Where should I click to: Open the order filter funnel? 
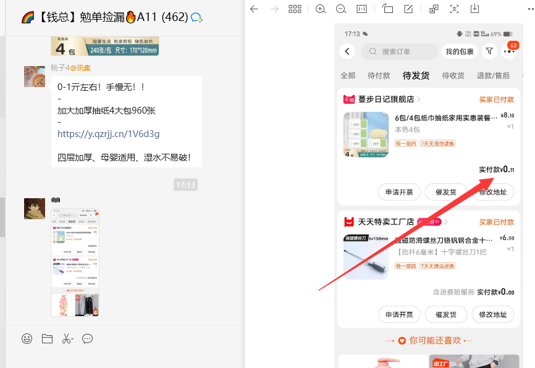click(489, 51)
